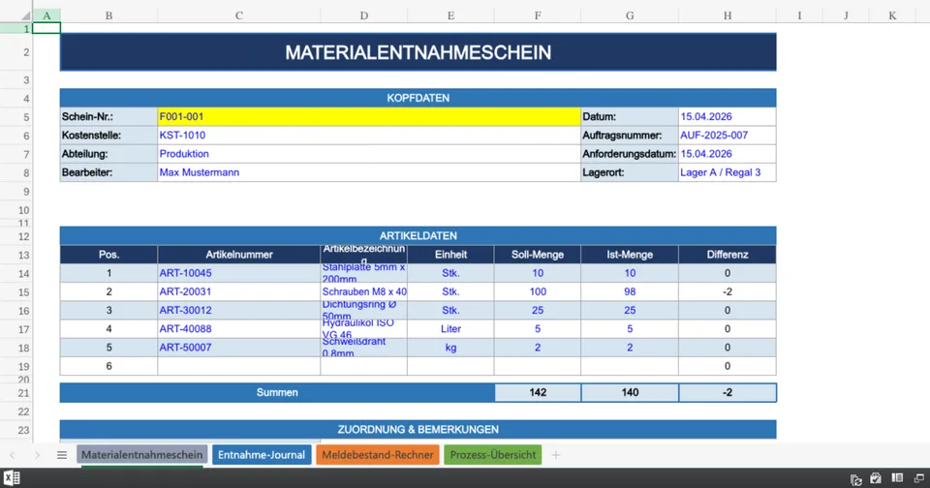Click the Soll-Menge value 25
The height and width of the screenshot is (488, 930).
pos(538,310)
